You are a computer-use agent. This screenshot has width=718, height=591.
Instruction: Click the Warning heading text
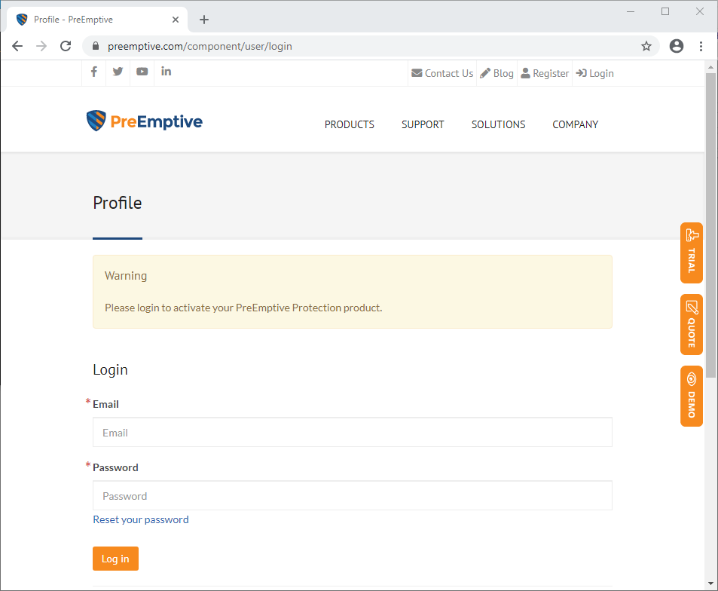(x=126, y=276)
